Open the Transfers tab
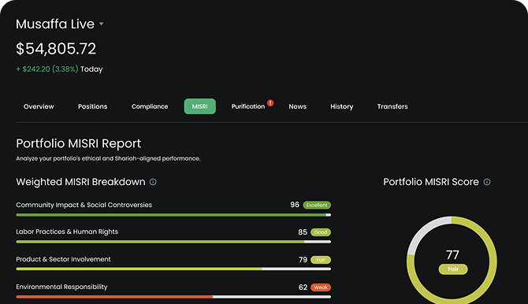Screen dimensions: 528x304 pyautogui.click(x=392, y=106)
